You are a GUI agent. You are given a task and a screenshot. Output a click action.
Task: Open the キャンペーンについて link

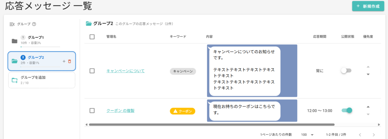point(125,71)
